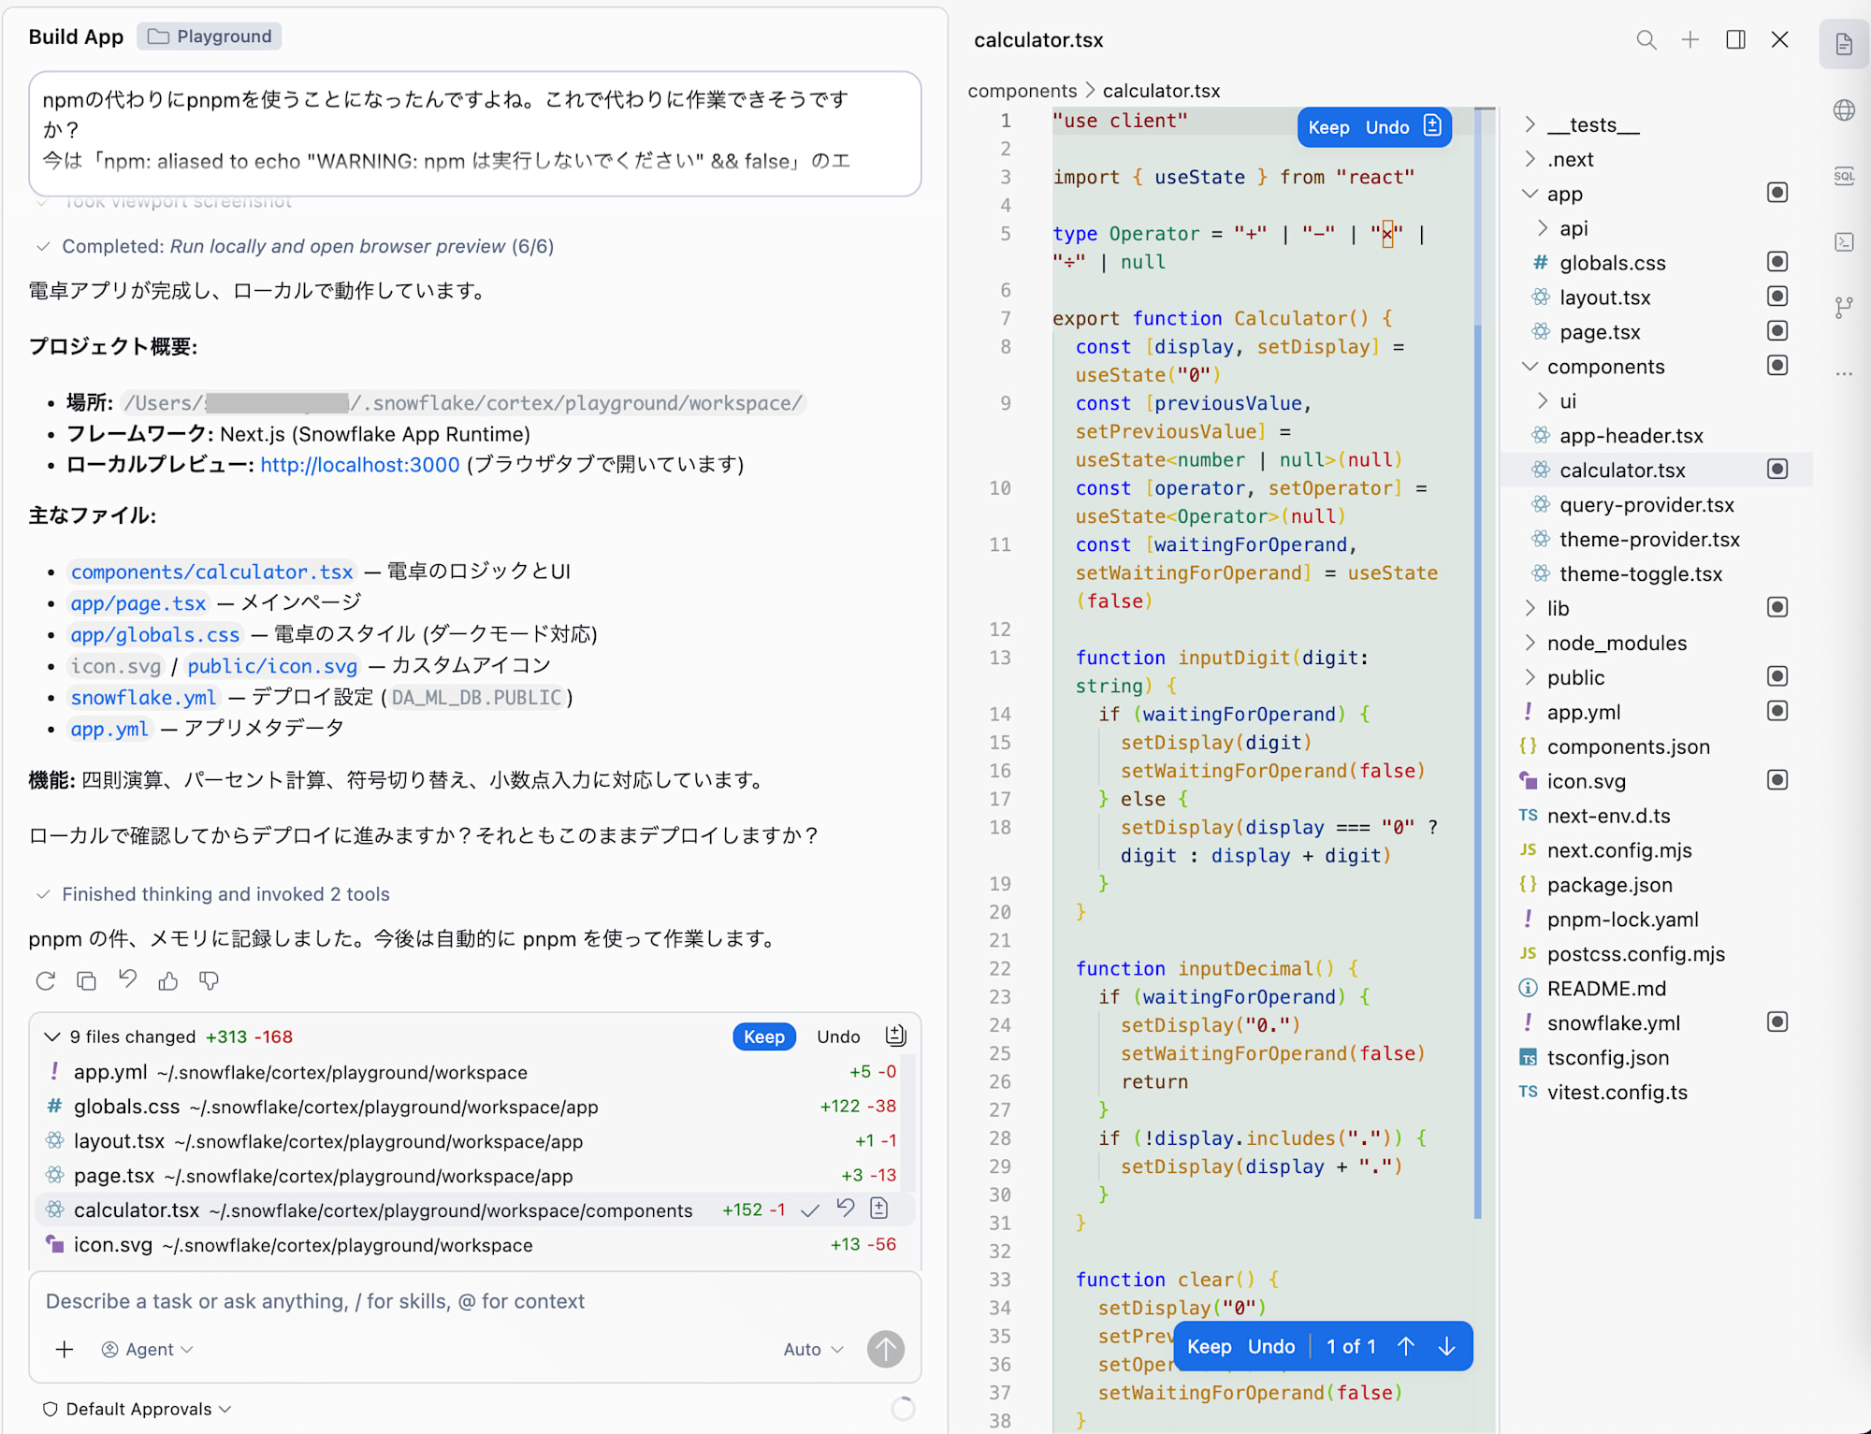Click the components breadcrumb segment
This screenshot has width=1871, height=1434.
click(x=1023, y=91)
